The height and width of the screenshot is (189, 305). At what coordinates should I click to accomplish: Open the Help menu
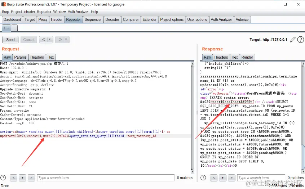[x=94, y=12]
